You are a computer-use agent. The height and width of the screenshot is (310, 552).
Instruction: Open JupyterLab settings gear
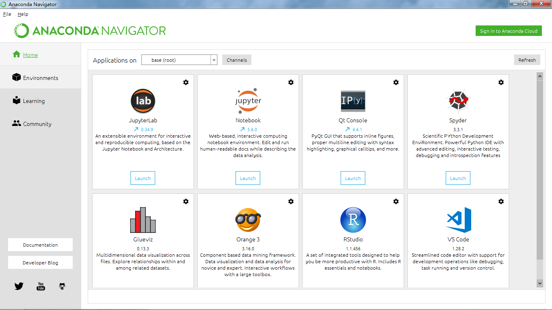pos(186,82)
